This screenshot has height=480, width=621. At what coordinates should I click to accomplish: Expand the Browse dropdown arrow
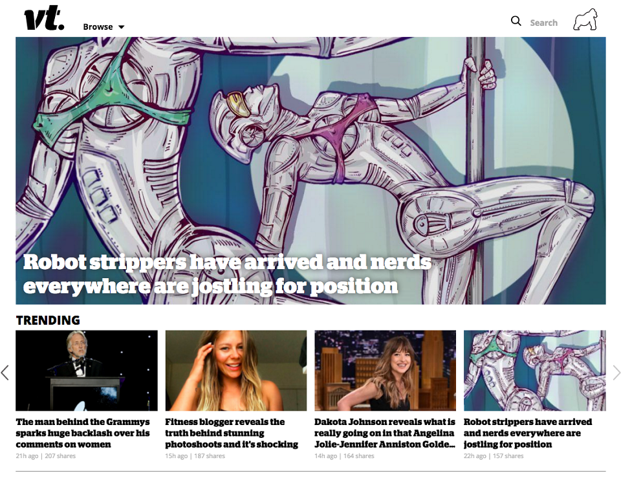121,27
